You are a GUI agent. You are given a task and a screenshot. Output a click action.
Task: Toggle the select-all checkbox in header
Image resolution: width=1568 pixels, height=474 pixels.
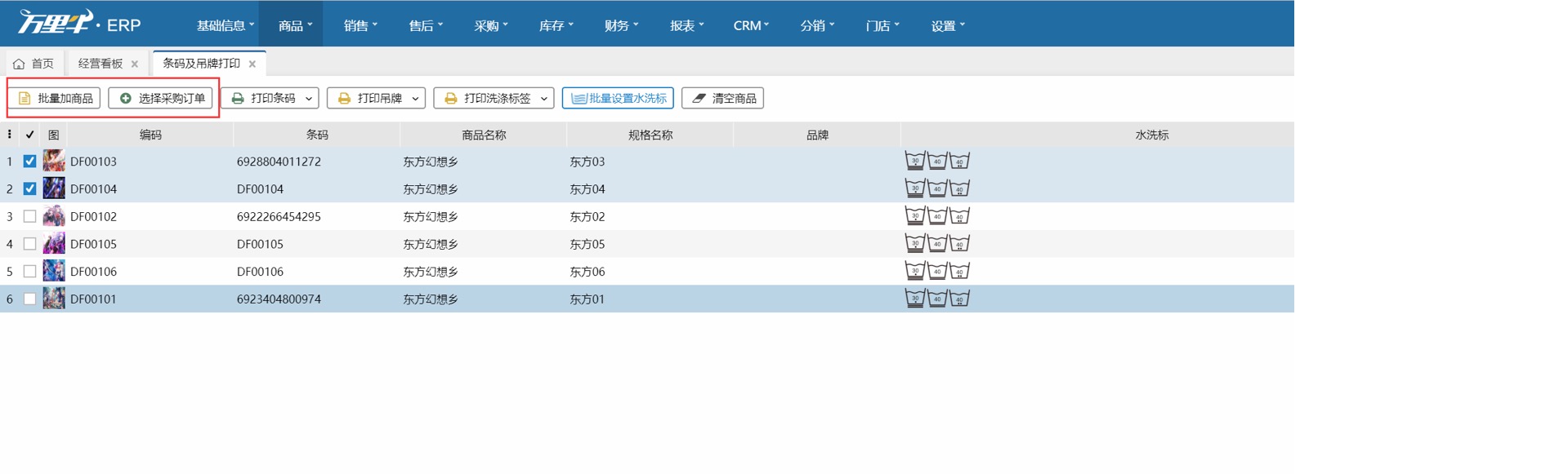pos(29,135)
